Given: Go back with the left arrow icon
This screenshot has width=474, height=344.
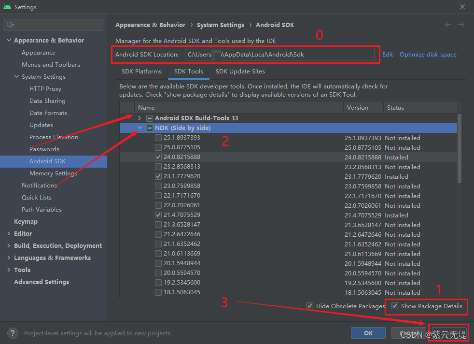Looking at the screenshot, I should click(448, 25).
